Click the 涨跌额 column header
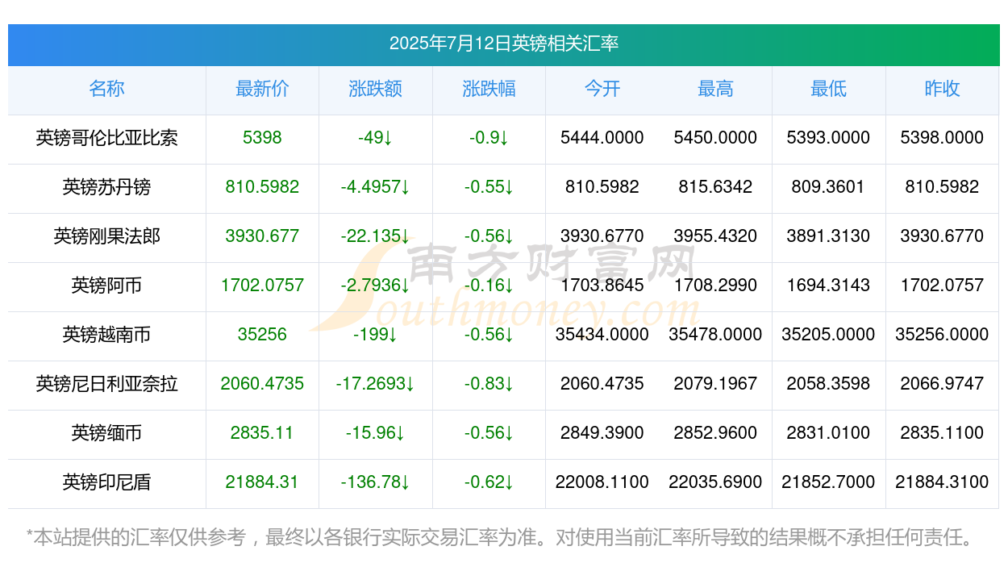This screenshot has width=1008, height=563. 376,89
